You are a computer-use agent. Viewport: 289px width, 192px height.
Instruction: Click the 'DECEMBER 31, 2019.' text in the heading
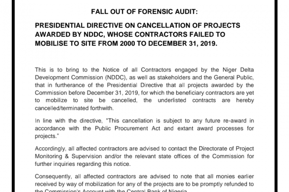pos(183,43)
